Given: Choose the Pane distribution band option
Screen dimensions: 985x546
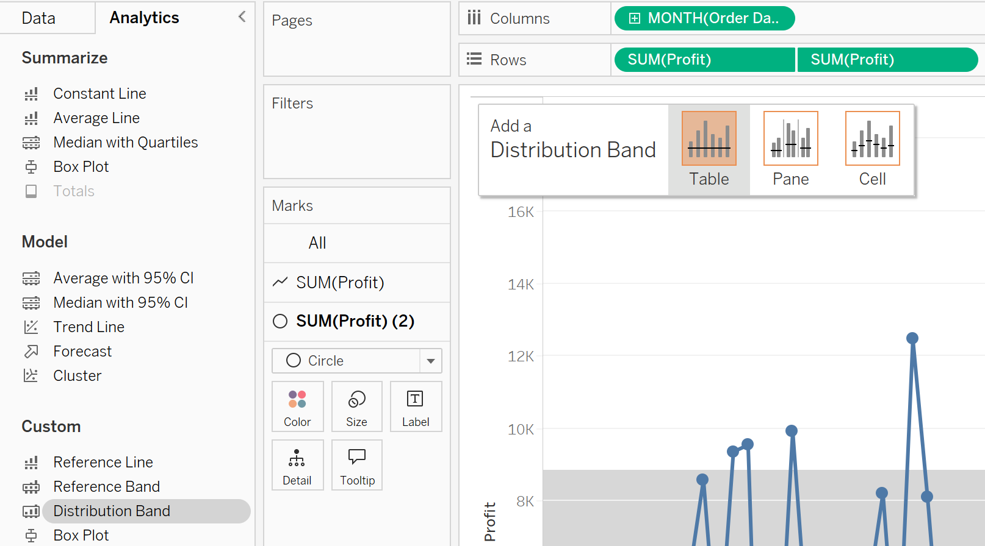Looking at the screenshot, I should (790, 149).
